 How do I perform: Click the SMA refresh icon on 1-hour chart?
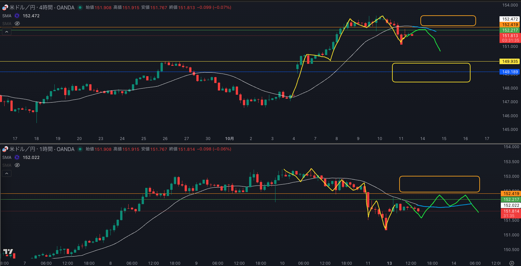pyautogui.click(x=17, y=157)
